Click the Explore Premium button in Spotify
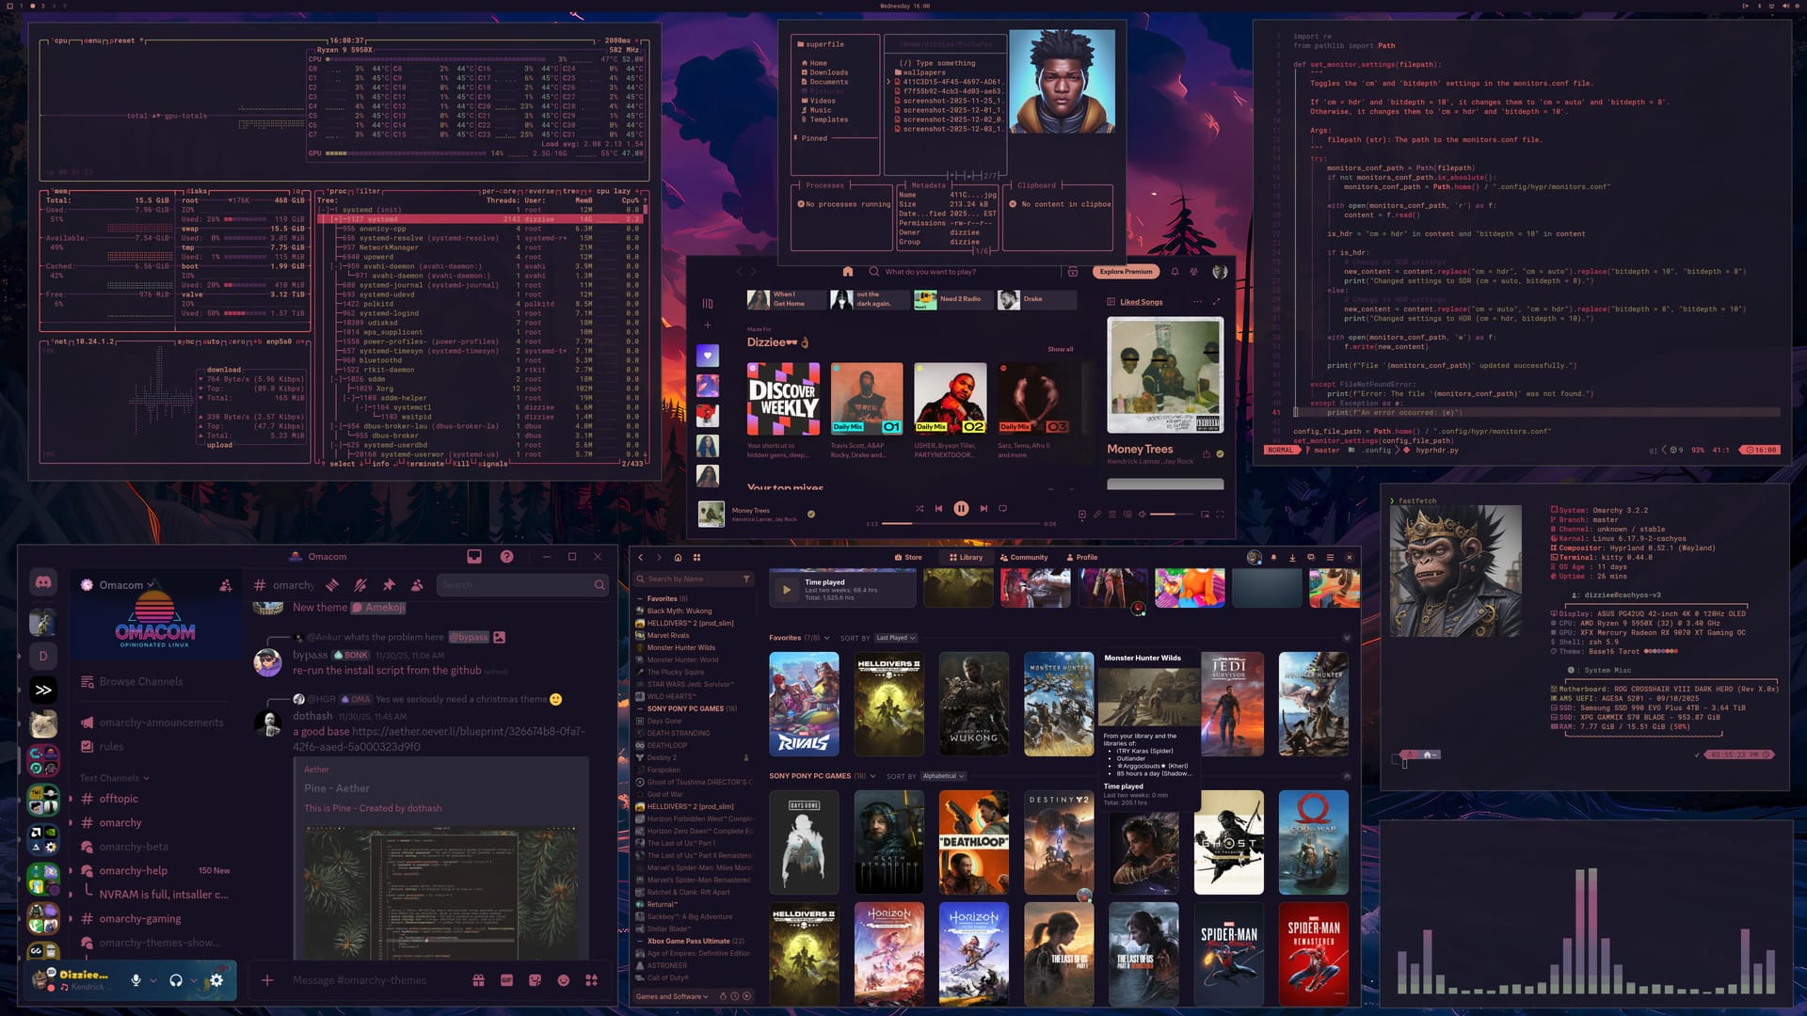1807x1016 pixels. point(1126,271)
